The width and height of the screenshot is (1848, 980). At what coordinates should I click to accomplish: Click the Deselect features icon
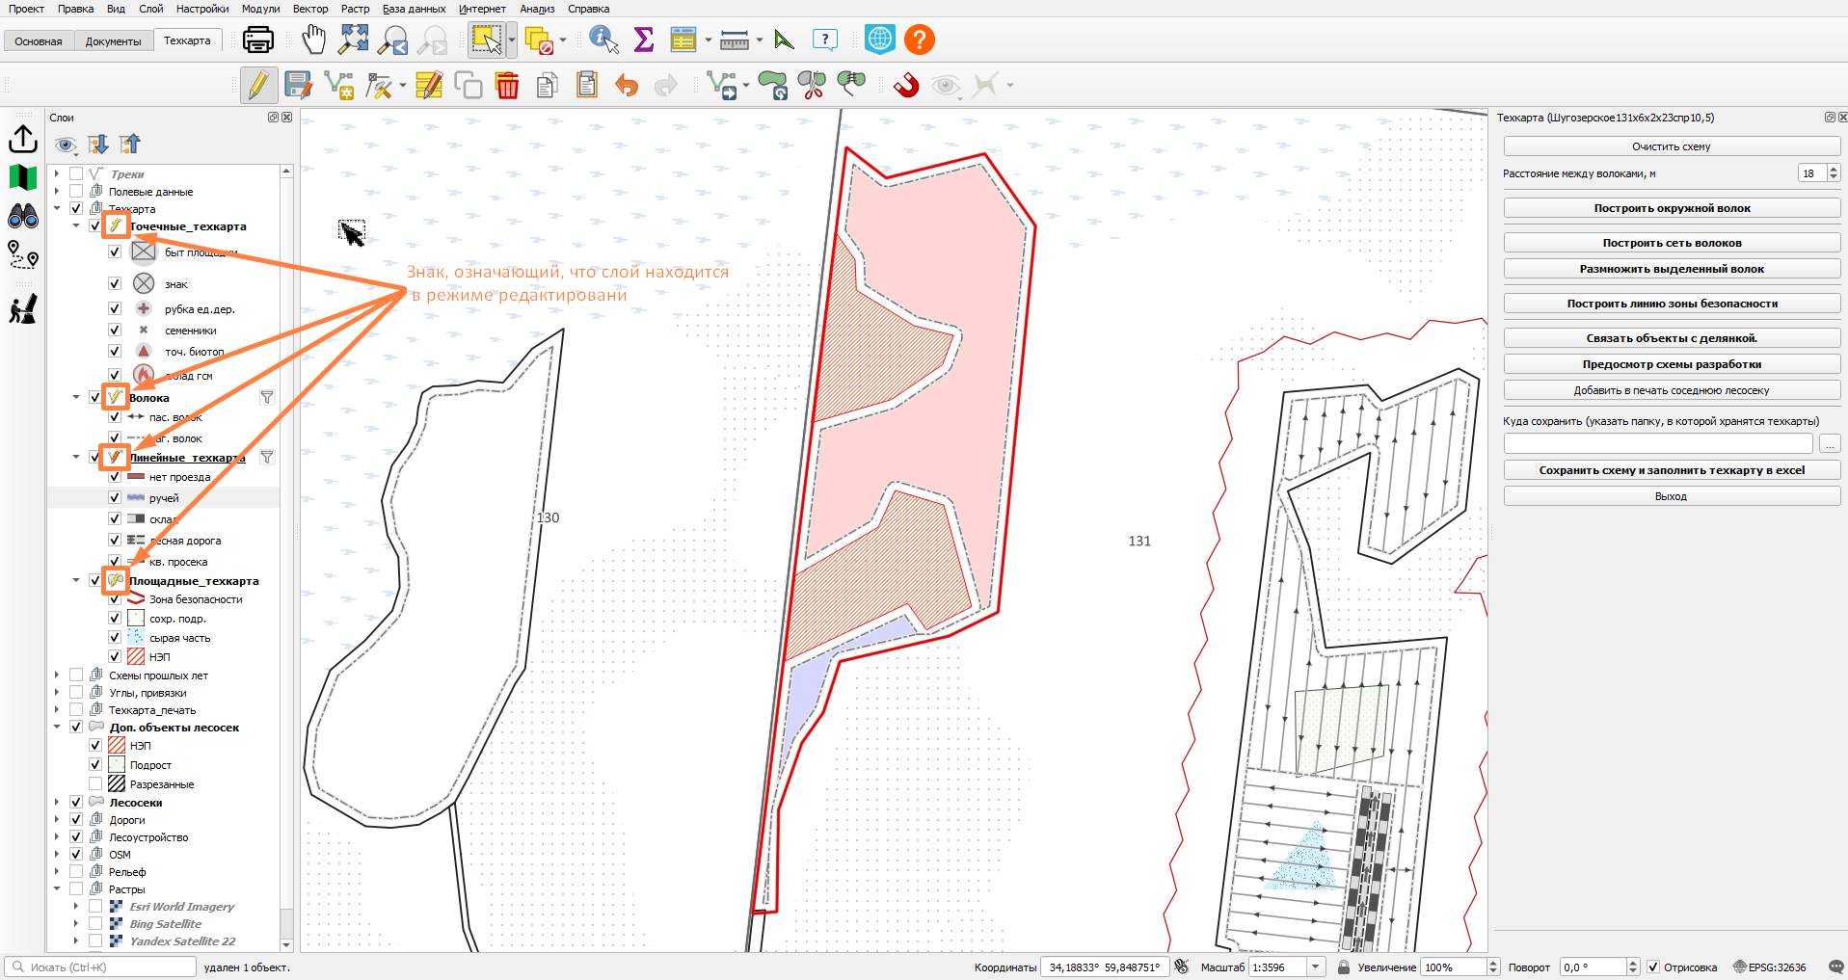point(539,40)
